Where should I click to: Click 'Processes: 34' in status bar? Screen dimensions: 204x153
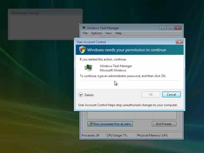(90, 135)
